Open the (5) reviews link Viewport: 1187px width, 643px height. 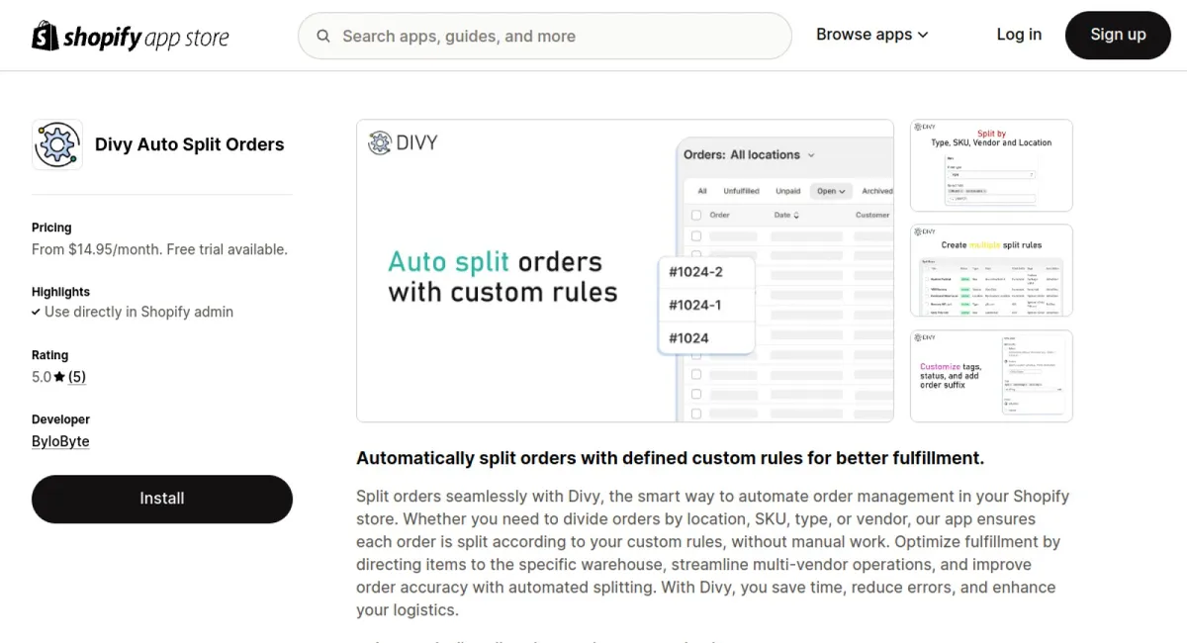77,377
